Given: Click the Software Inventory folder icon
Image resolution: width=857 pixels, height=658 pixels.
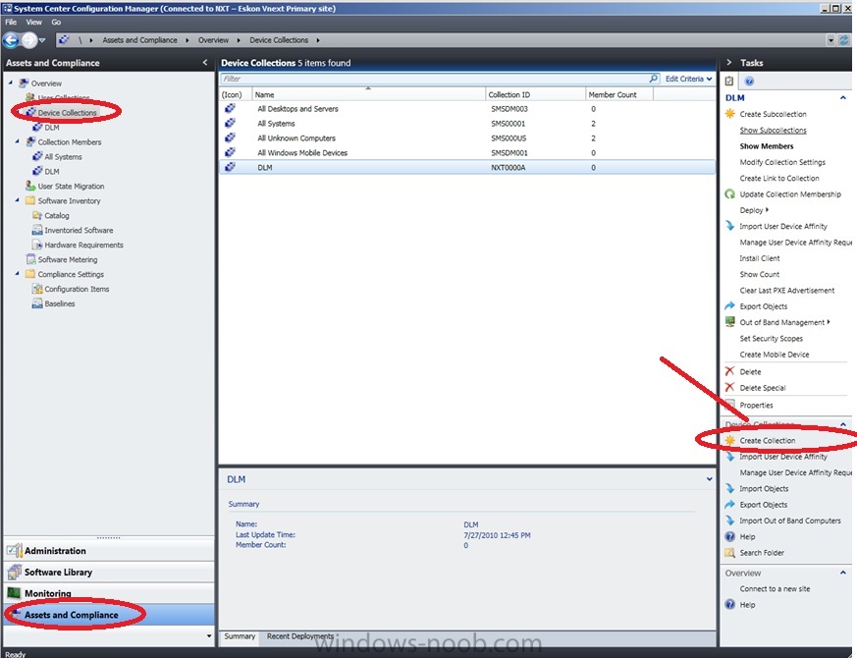Looking at the screenshot, I should (30, 200).
